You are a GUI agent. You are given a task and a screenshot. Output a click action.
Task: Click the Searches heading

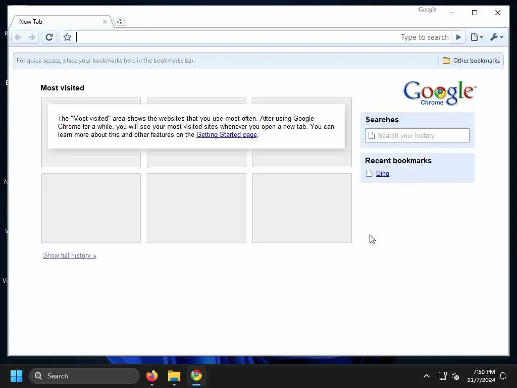(382, 120)
